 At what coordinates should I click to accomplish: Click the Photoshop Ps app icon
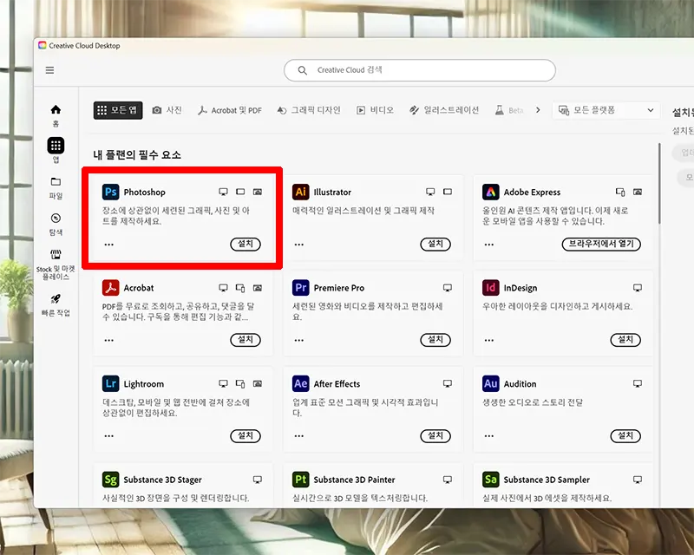(x=111, y=192)
